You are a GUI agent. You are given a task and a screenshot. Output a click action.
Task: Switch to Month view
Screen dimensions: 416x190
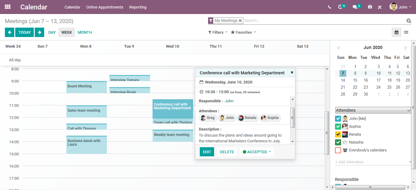coord(85,32)
